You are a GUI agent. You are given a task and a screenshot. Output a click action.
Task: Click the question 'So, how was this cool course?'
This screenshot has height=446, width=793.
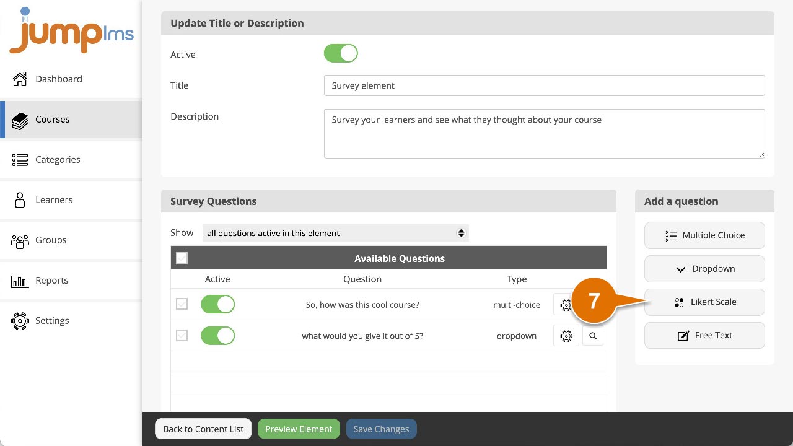(362, 305)
